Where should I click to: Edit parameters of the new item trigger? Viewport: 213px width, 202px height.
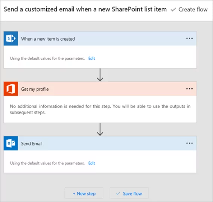(91, 58)
